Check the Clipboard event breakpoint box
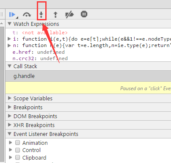The height and width of the screenshot is (163, 171). click(17, 157)
